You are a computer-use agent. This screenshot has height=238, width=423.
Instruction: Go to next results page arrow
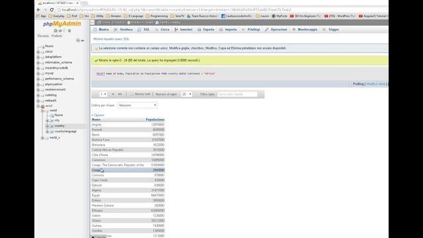coord(113,94)
